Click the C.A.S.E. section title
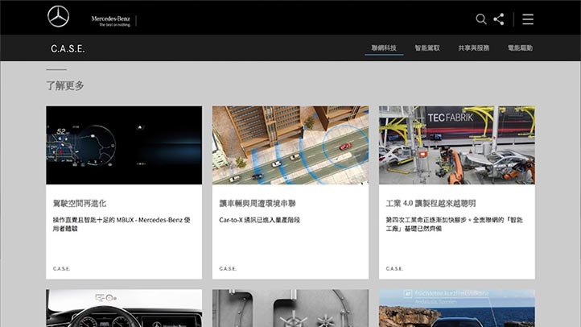This screenshot has height=327, width=581. [68, 49]
